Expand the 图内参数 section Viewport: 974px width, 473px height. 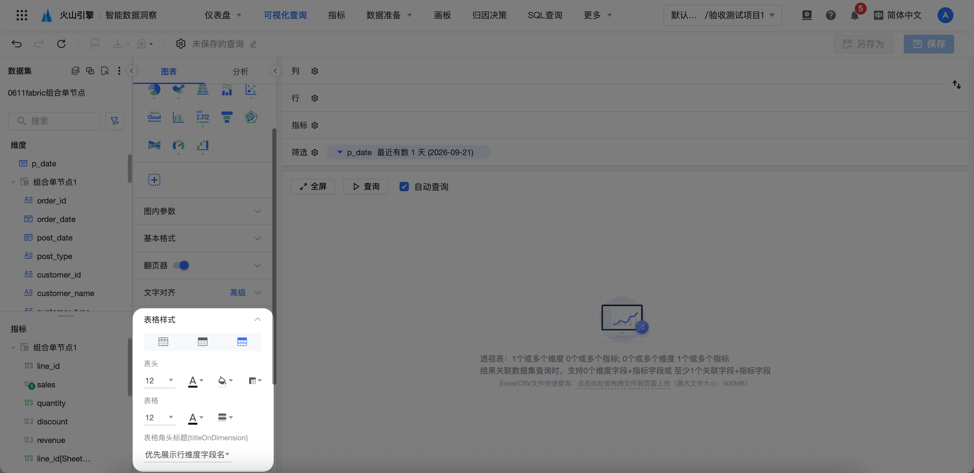[202, 211]
